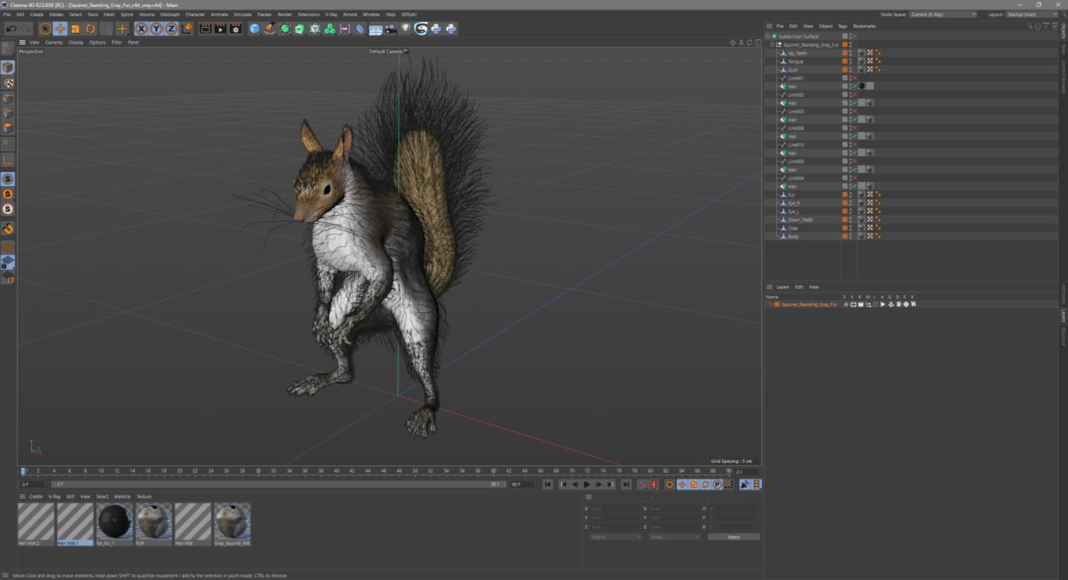Toggle the Y axis lock

click(x=156, y=29)
